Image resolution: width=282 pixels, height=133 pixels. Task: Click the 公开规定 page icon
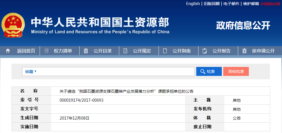click(125, 51)
